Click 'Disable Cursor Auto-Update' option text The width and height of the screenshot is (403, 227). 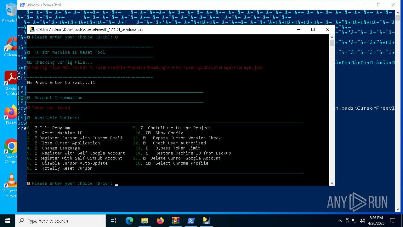pyautogui.click(x=75, y=163)
